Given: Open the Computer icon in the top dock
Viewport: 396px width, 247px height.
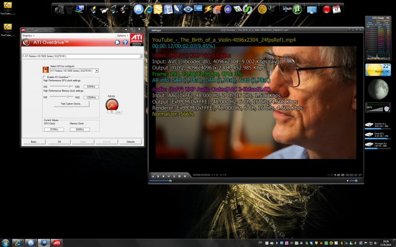Looking at the screenshot, I should (59, 9).
